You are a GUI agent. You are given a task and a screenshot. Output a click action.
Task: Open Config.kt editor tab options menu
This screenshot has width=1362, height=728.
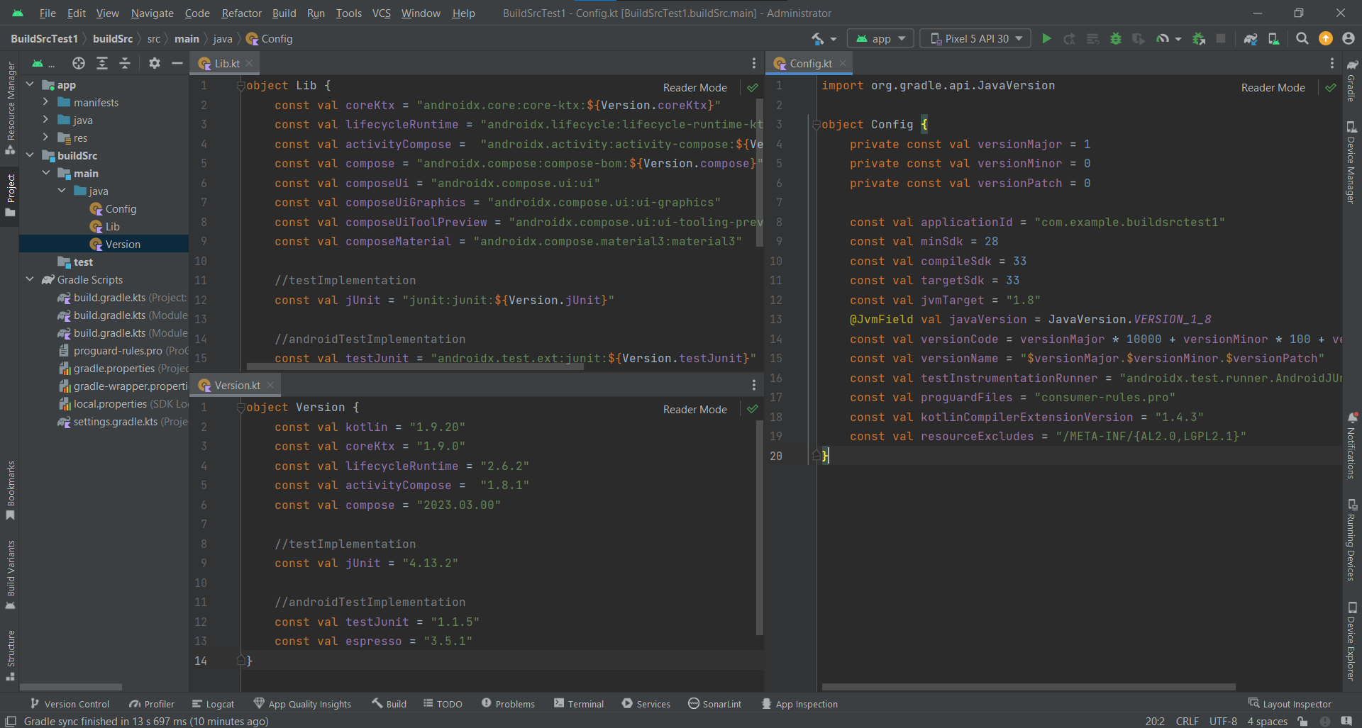1332,63
